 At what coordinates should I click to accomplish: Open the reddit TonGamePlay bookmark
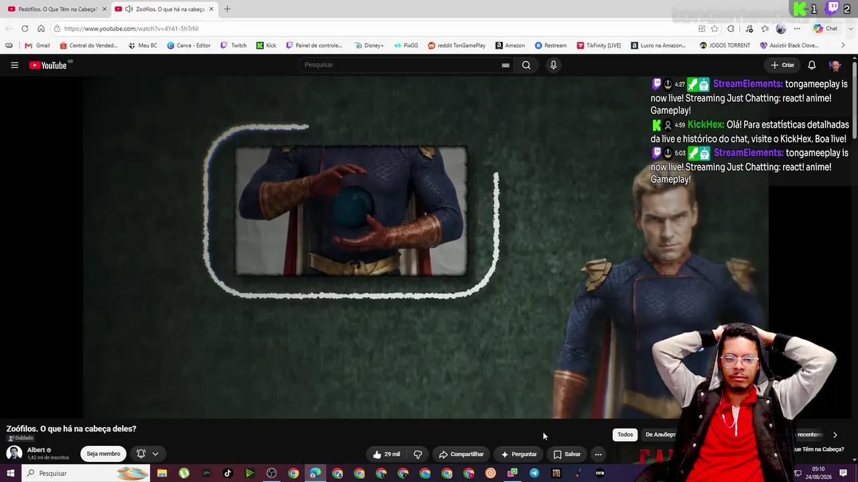[x=456, y=46]
